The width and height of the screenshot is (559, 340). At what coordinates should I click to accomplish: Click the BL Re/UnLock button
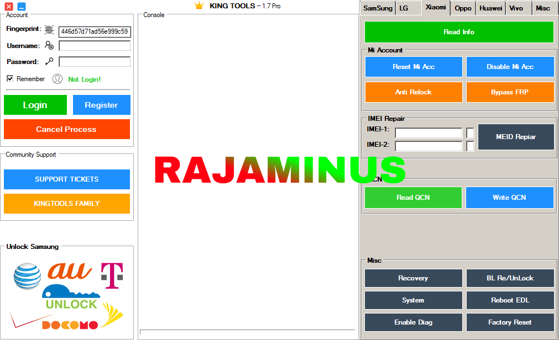[x=510, y=278]
